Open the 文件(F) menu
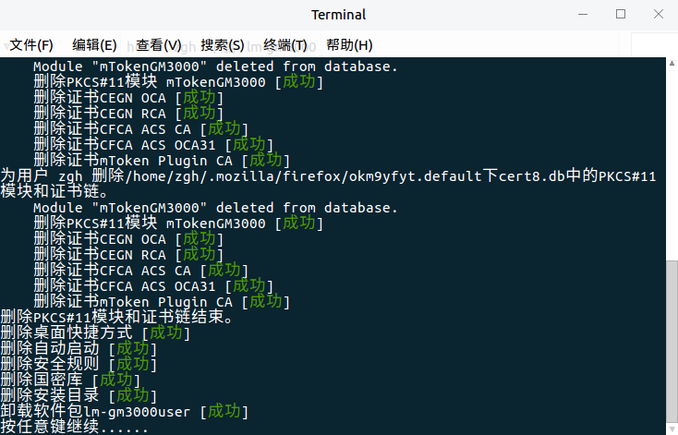 pyautogui.click(x=31, y=45)
